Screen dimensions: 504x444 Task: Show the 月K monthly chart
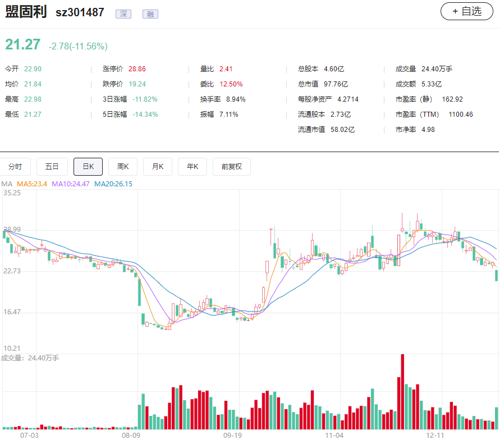[x=158, y=167]
